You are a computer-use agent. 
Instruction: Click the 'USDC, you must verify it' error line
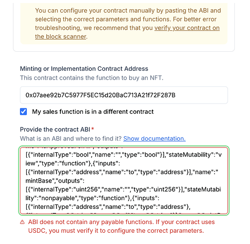(116, 231)
